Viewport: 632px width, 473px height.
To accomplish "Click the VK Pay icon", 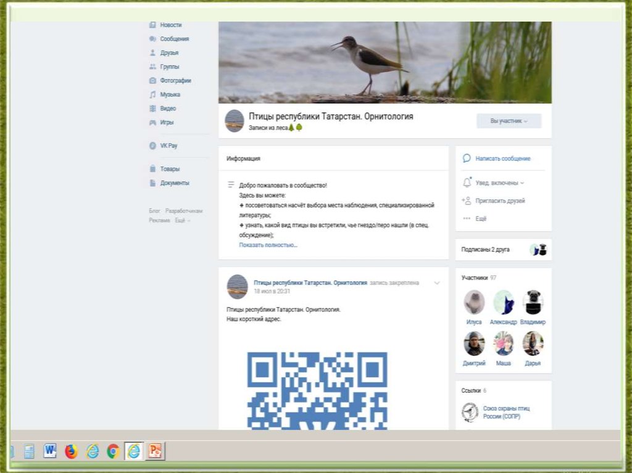I will click(x=152, y=146).
